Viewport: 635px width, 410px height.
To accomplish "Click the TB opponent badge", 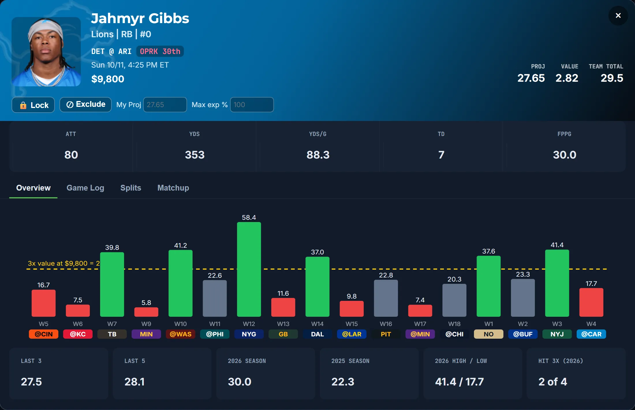I will [x=112, y=334].
